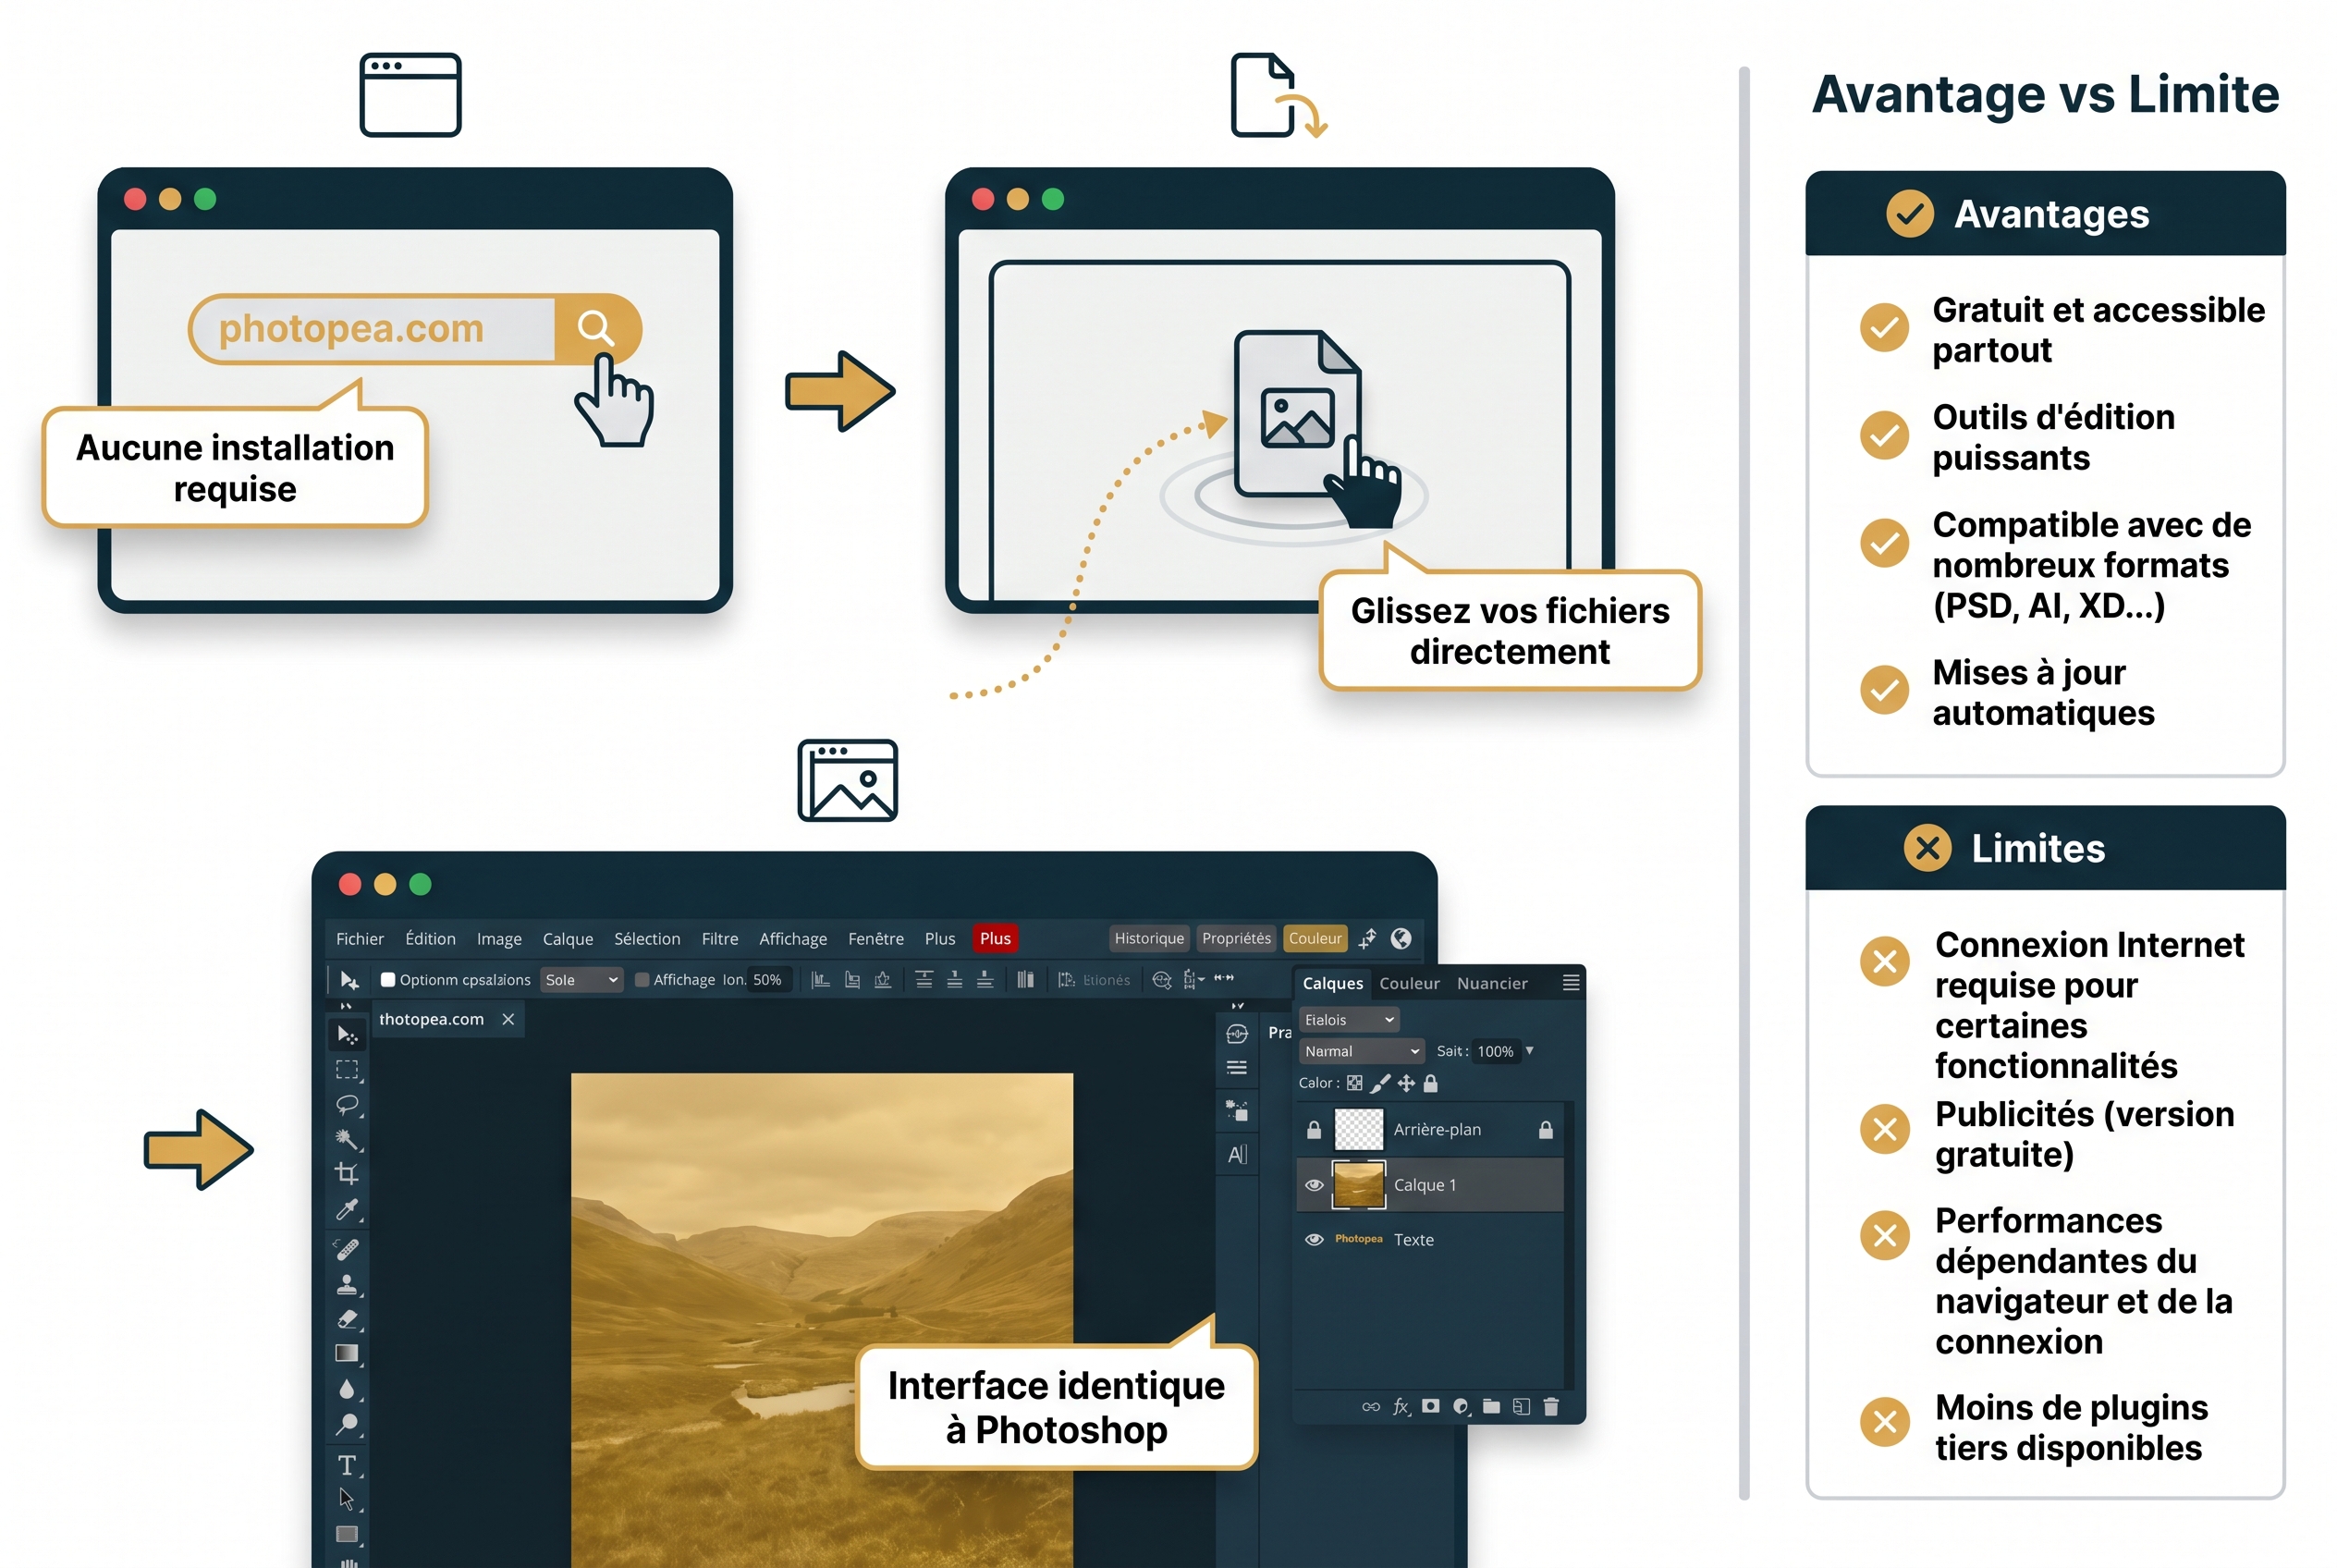Click the red Plus button
This screenshot has height=1568, width=2337.
point(995,938)
